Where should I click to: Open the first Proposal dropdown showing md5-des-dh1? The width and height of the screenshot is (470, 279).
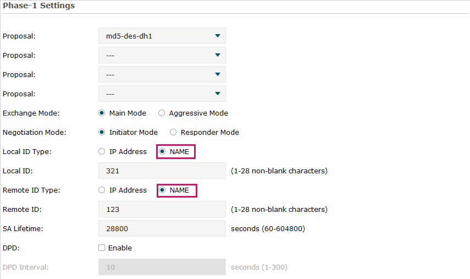coord(162,36)
